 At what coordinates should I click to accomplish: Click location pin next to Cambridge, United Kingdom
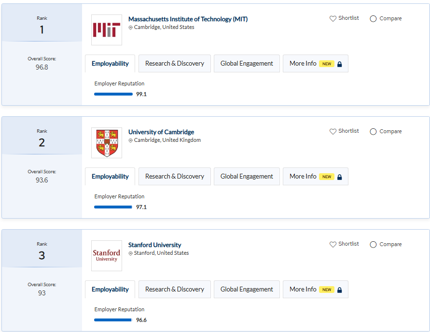pos(130,140)
